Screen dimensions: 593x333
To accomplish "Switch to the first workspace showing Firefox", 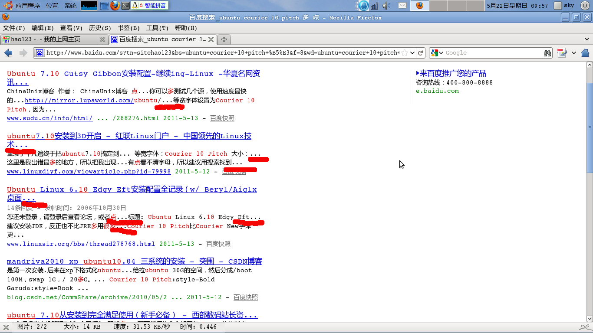I will tap(420, 6).
